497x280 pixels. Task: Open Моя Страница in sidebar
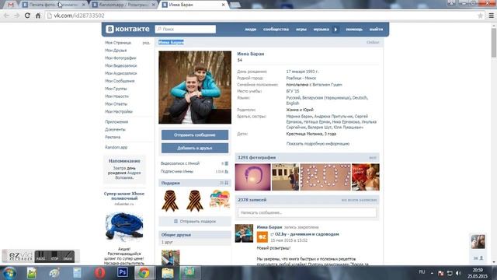[118, 43]
